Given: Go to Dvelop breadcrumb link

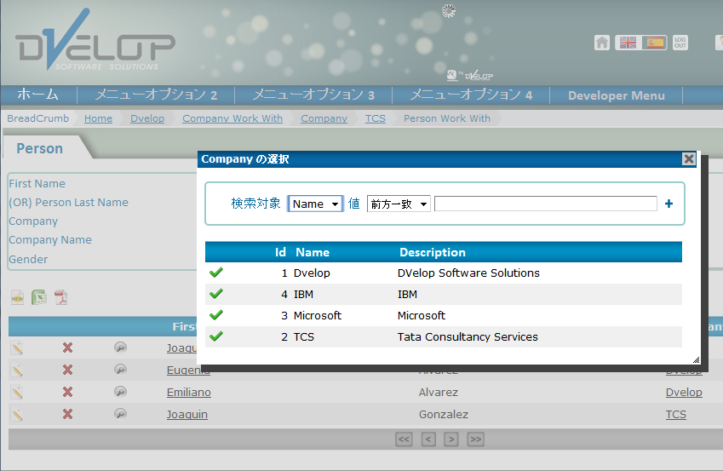Looking at the screenshot, I should click(147, 118).
